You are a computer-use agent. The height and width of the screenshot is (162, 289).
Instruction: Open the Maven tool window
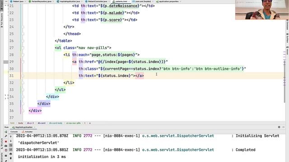point(287,50)
